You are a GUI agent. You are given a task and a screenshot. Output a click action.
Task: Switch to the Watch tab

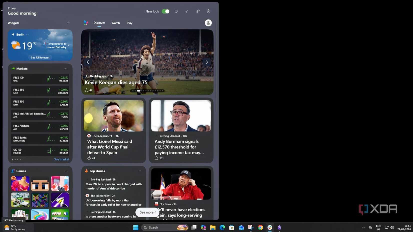coord(116,23)
